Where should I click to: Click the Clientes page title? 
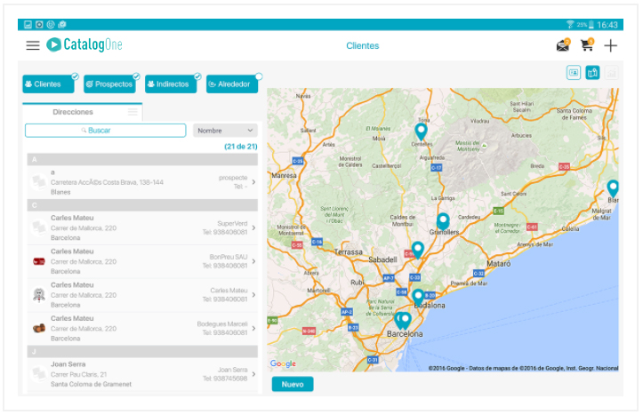click(363, 45)
